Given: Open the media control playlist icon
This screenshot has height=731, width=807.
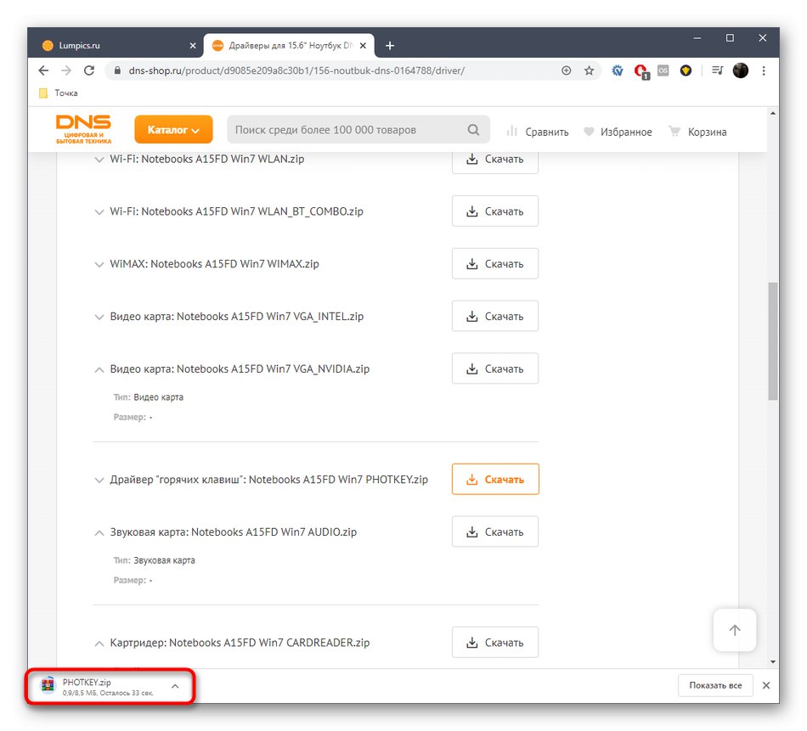Looking at the screenshot, I should click(718, 70).
